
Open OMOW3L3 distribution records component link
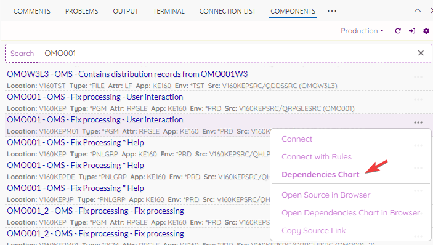[127, 74]
